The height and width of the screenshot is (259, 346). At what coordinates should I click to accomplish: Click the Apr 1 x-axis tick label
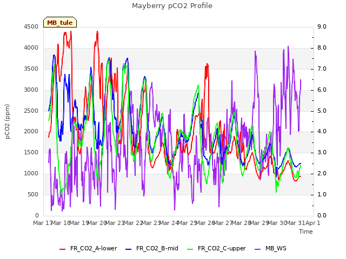[x=313, y=223]
